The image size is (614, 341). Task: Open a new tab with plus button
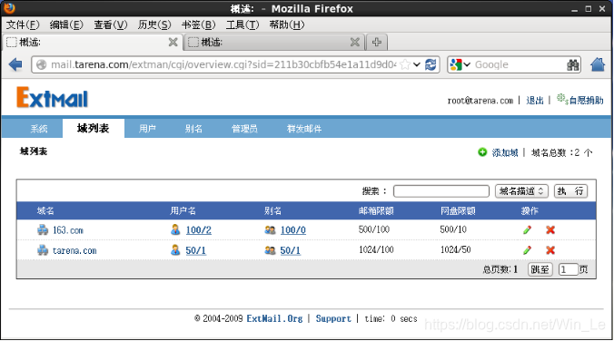click(377, 42)
